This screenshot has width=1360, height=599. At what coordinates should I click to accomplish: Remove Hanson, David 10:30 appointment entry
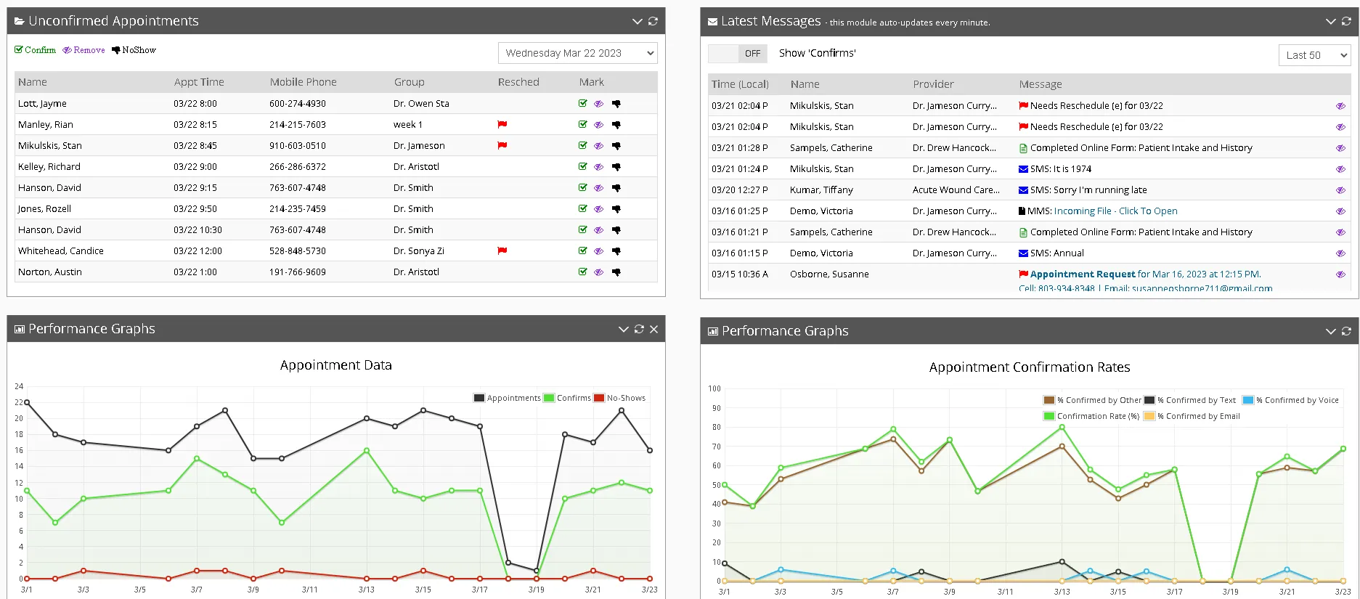[x=599, y=230]
